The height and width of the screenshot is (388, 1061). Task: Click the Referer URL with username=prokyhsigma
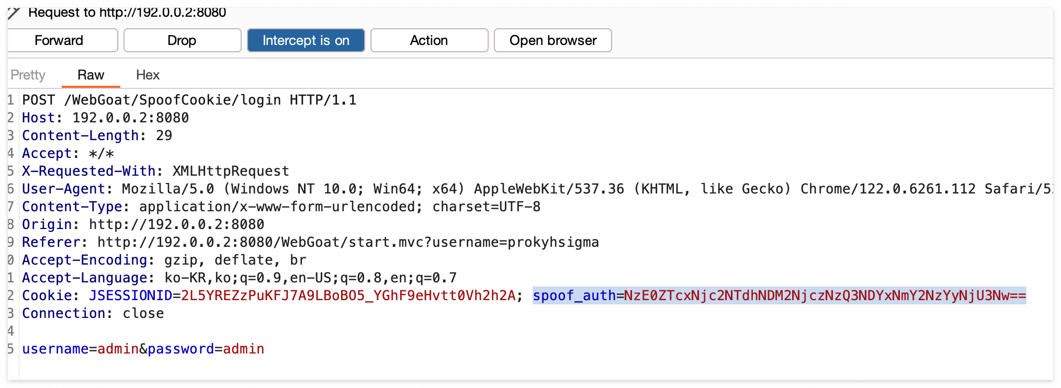[348, 242]
